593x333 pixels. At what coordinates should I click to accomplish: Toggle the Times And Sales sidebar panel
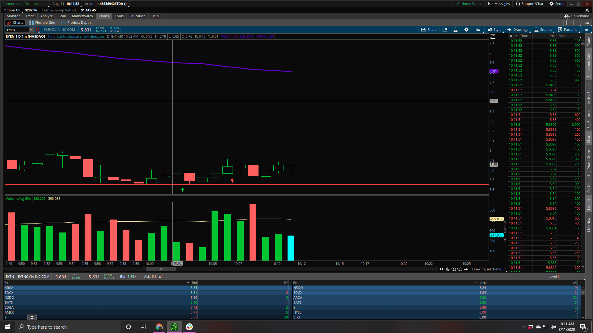coord(589,64)
